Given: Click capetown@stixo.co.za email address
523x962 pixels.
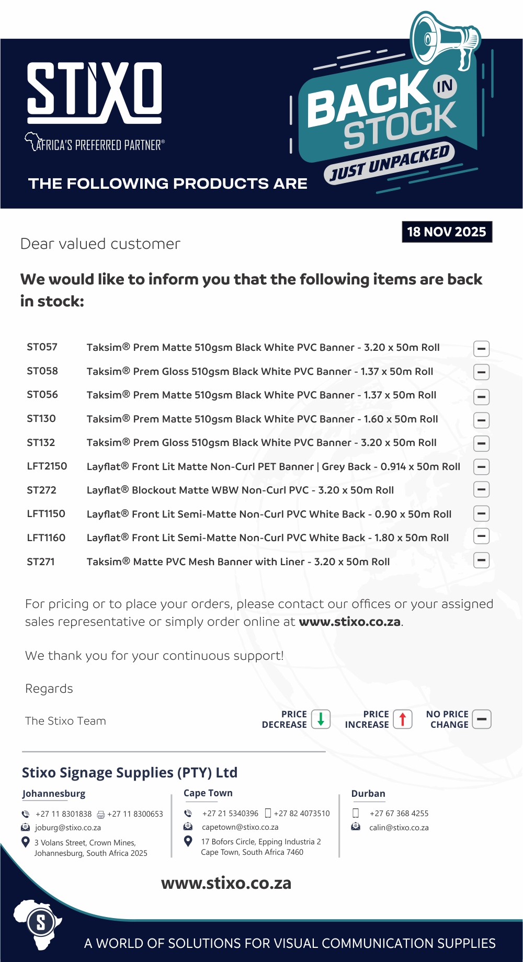Looking at the screenshot, I should coord(240,827).
